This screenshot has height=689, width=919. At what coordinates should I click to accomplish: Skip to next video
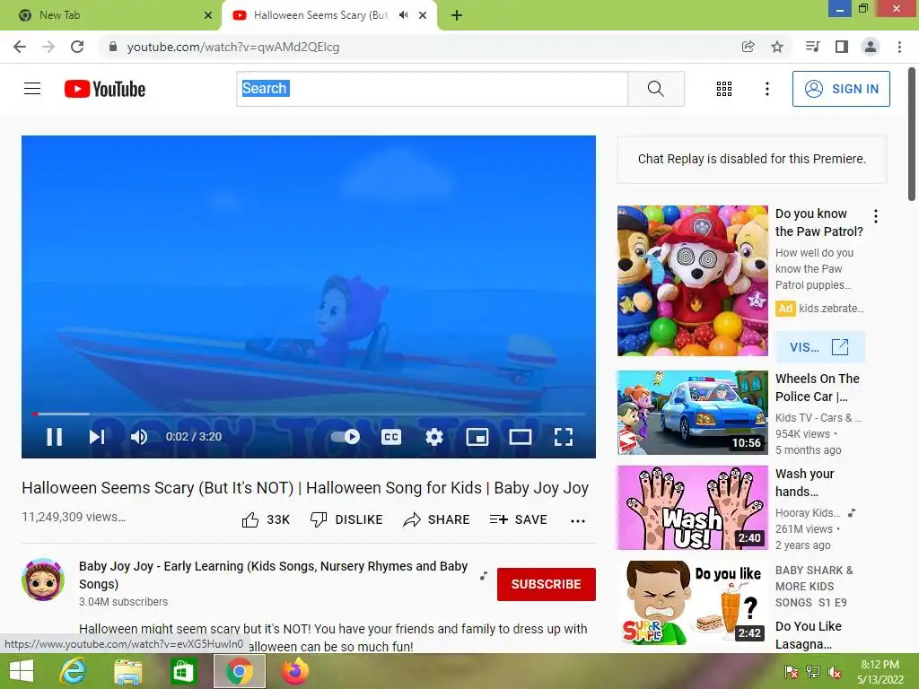[97, 437]
